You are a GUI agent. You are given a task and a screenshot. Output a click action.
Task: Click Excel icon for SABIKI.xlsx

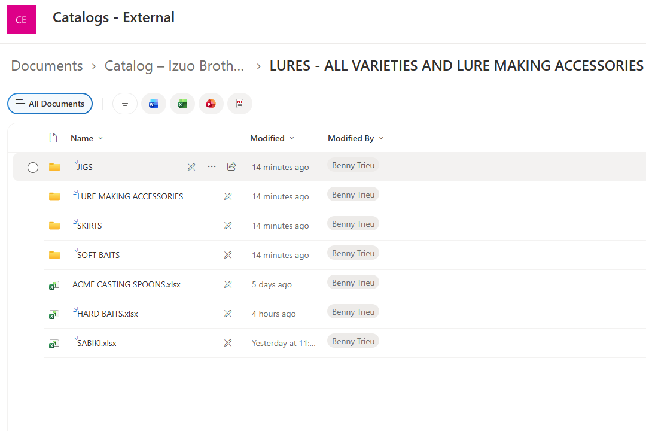(54, 344)
